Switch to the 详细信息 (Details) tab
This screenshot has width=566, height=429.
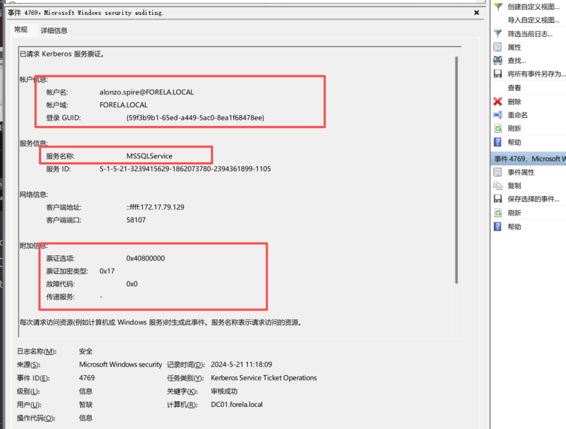54,31
